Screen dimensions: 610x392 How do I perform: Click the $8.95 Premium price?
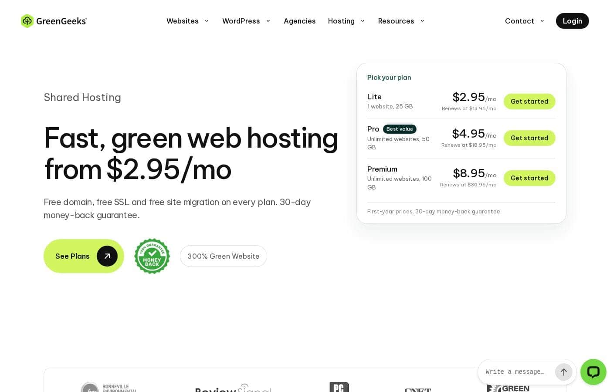coord(469,173)
